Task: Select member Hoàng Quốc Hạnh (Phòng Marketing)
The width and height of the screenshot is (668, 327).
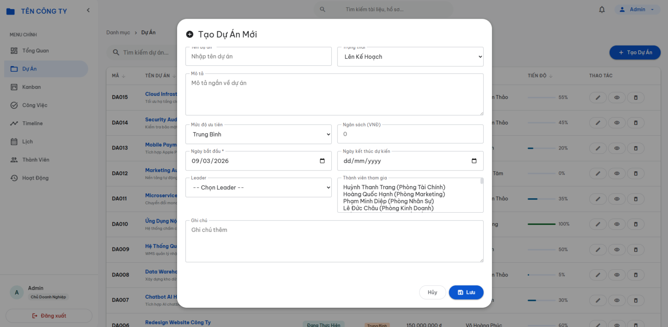Action: 394,194
